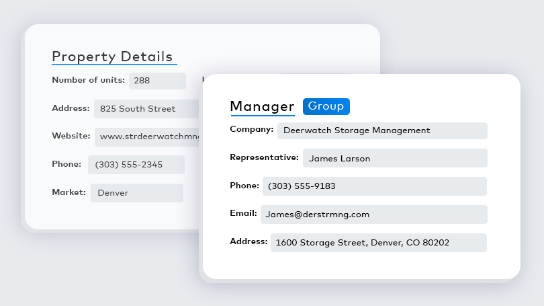The height and width of the screenshot is (306, 544).
Task: Click the Manager address field 1600 Storage Street
Action: (379, 242)
